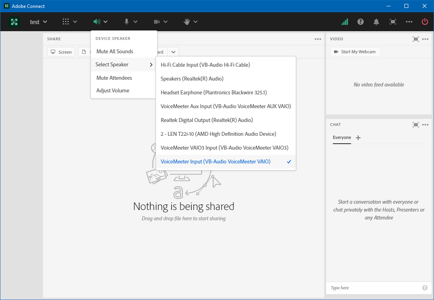Screen dimensions: 434x300
Task: Switch to the Everyone chat tab
Action: tap(342, 137)
